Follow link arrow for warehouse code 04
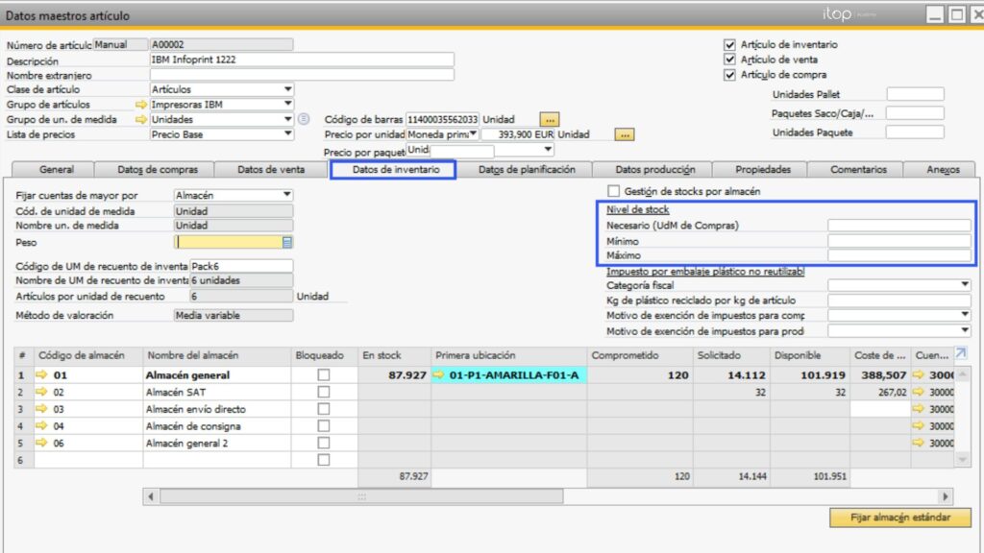This screenshot has width=984, height=553. (42, 425)
